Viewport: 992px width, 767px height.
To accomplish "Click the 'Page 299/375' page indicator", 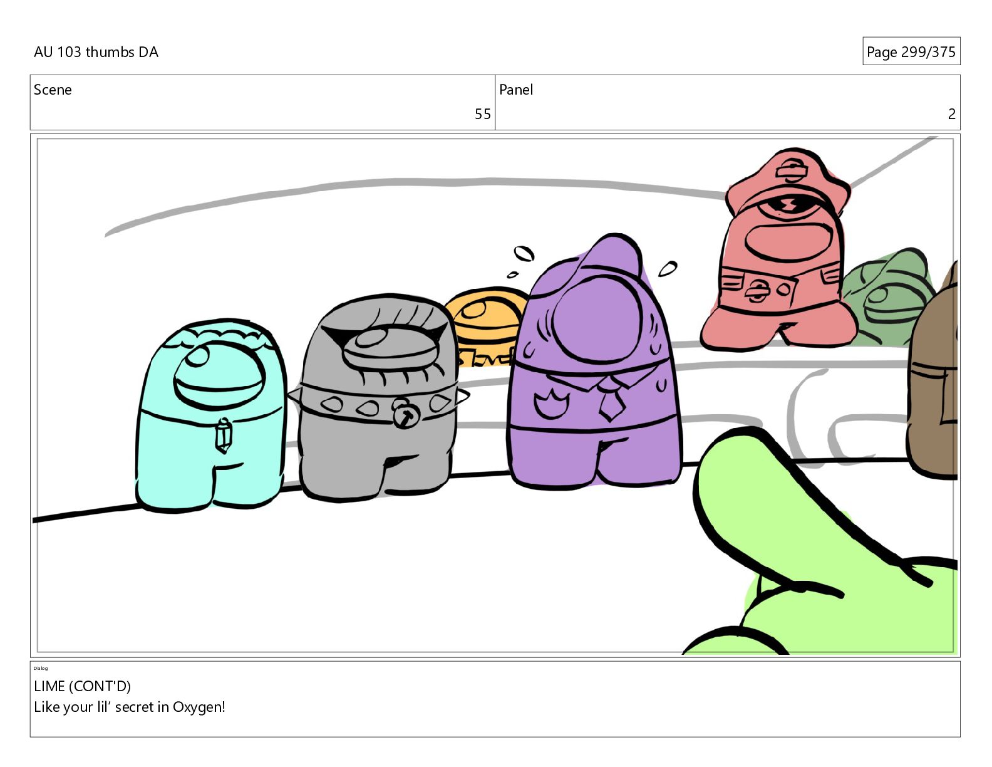I will tap(911, 51).
